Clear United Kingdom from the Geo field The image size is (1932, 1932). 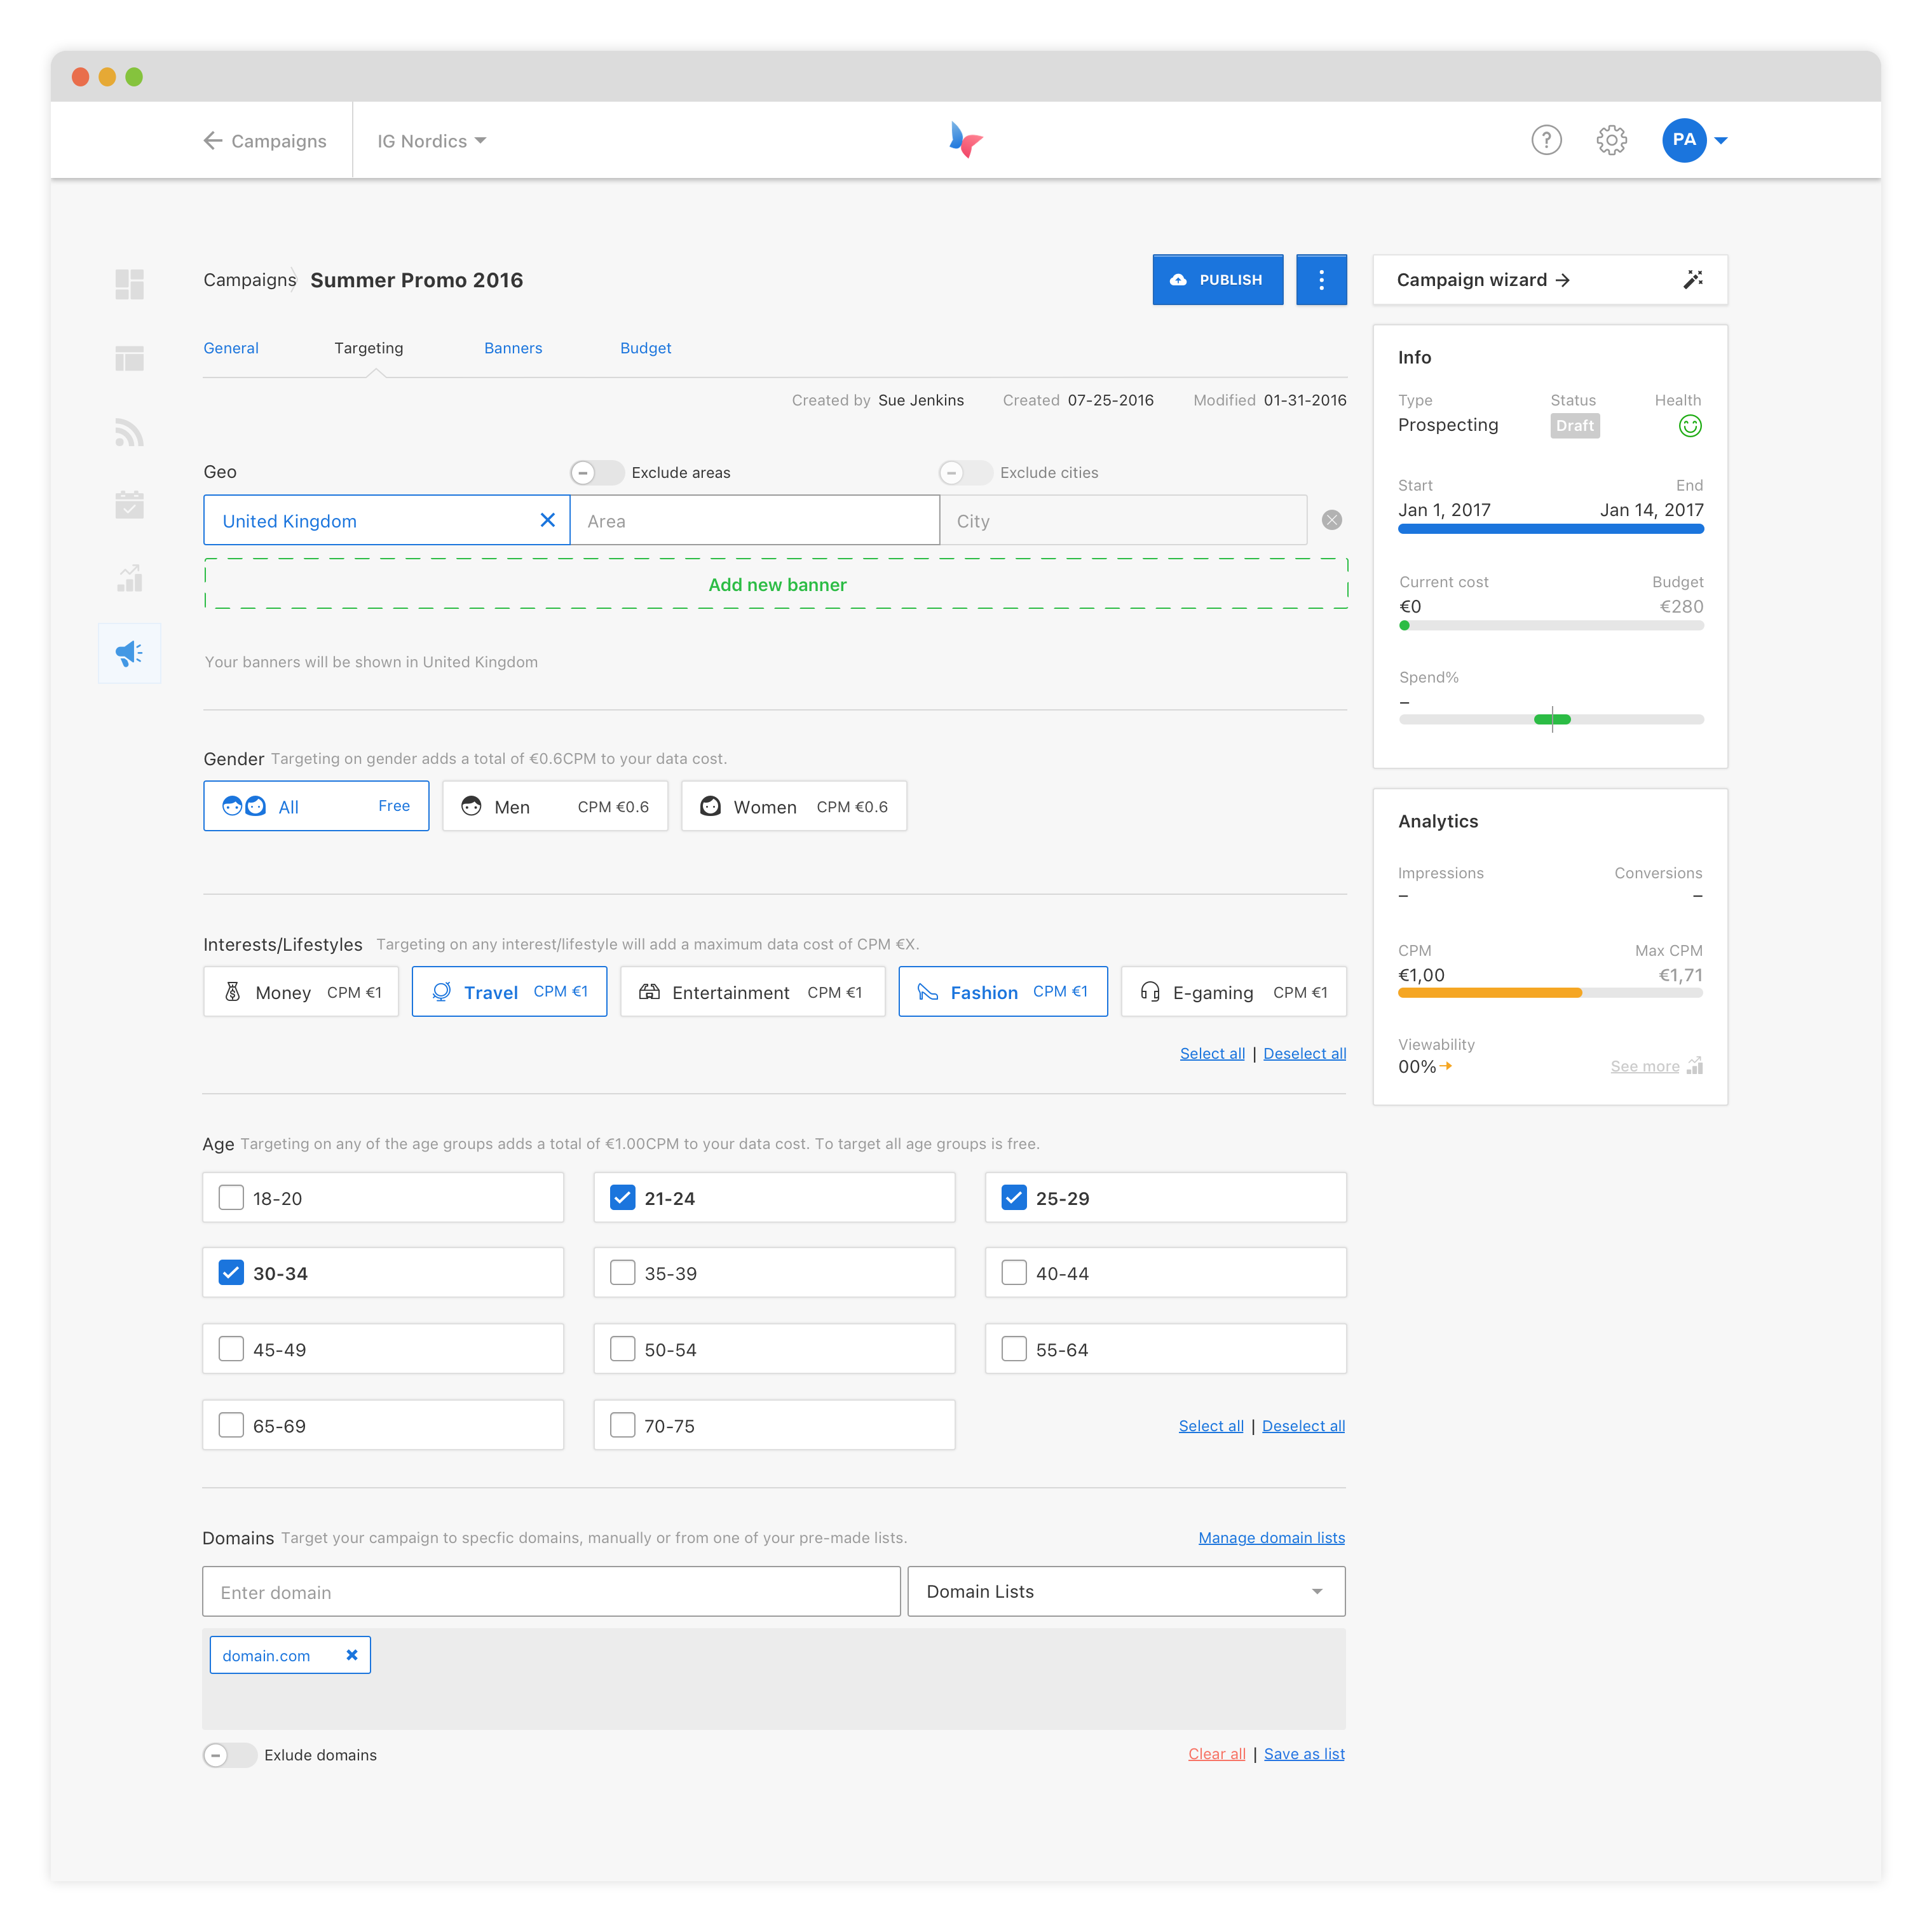click(547, 520)
